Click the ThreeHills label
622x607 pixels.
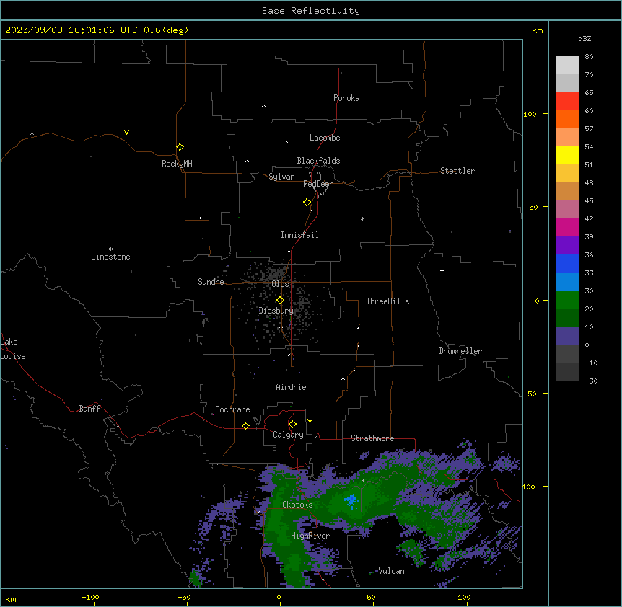[x=387, y=301]
